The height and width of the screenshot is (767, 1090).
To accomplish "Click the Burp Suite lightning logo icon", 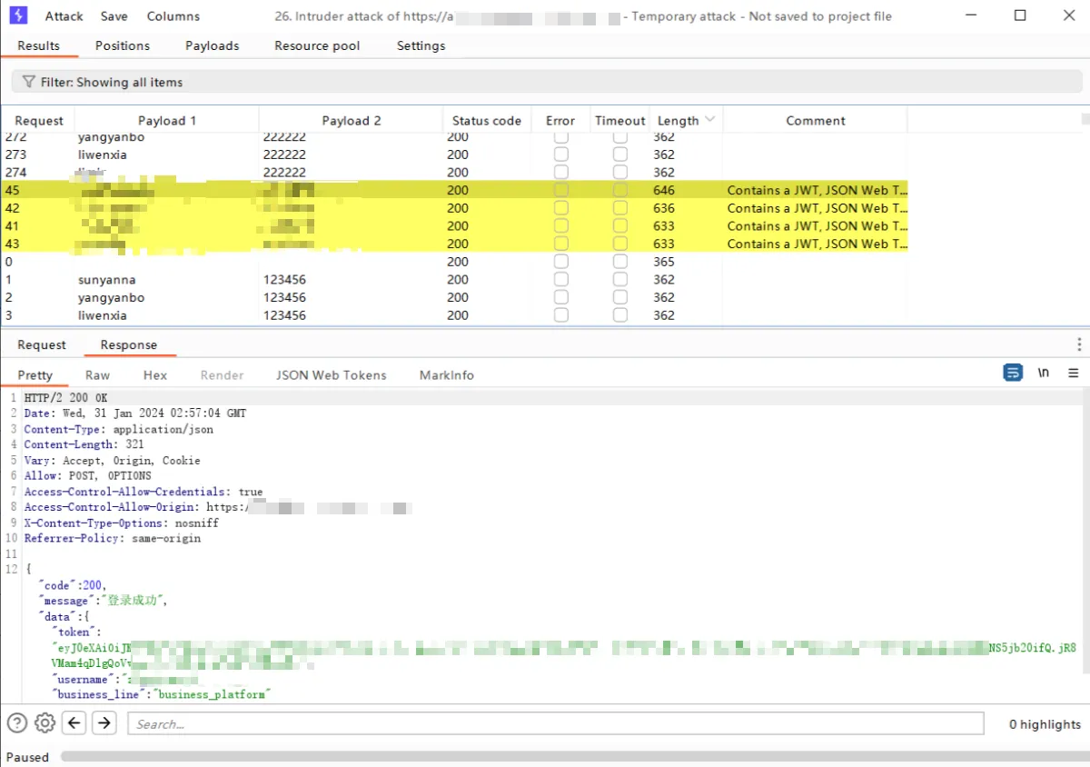I will point(18,15).
